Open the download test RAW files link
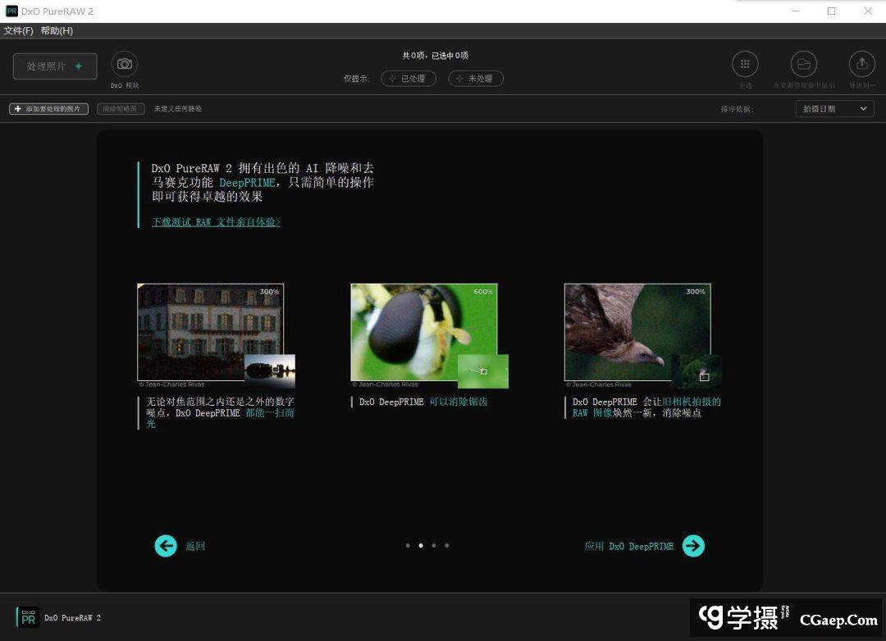The image size is (886, 641). (216, 222)
